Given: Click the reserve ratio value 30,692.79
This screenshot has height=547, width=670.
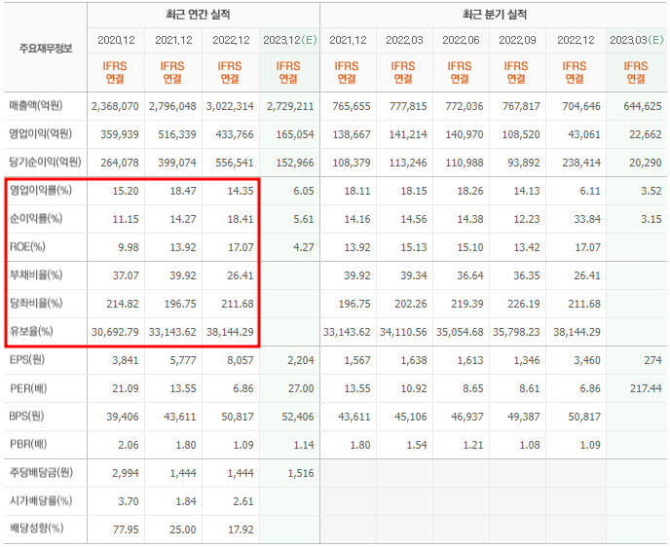Looking at the screenshot, I should (x=115, y=332).
